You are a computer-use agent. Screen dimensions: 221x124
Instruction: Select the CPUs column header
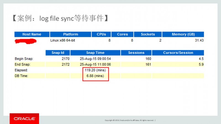pyautogui.click(x=101, y=34)
